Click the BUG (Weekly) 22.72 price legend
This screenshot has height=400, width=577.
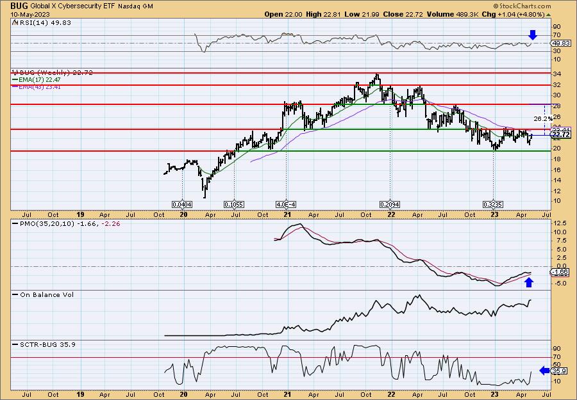(56, 73)
